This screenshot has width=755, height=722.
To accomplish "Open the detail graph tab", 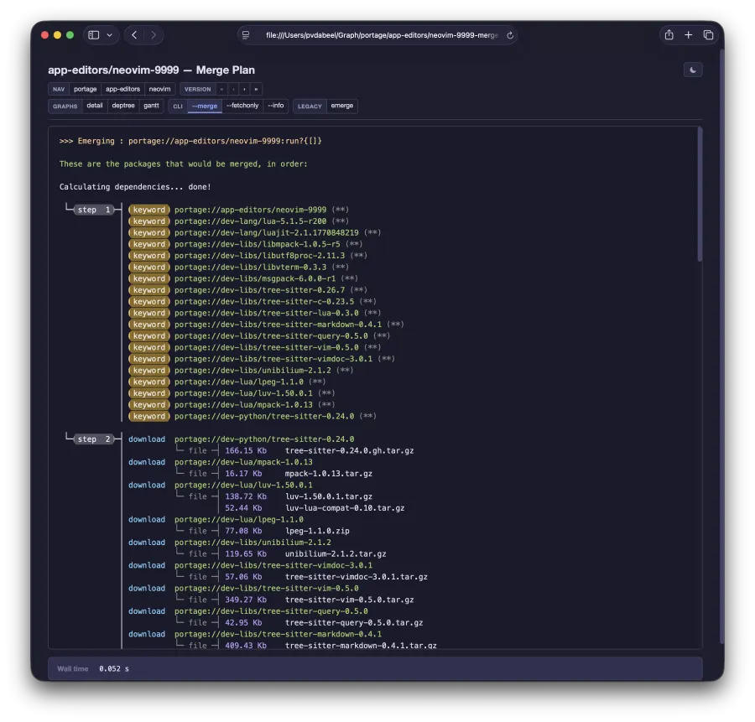I will pos(95,106).
